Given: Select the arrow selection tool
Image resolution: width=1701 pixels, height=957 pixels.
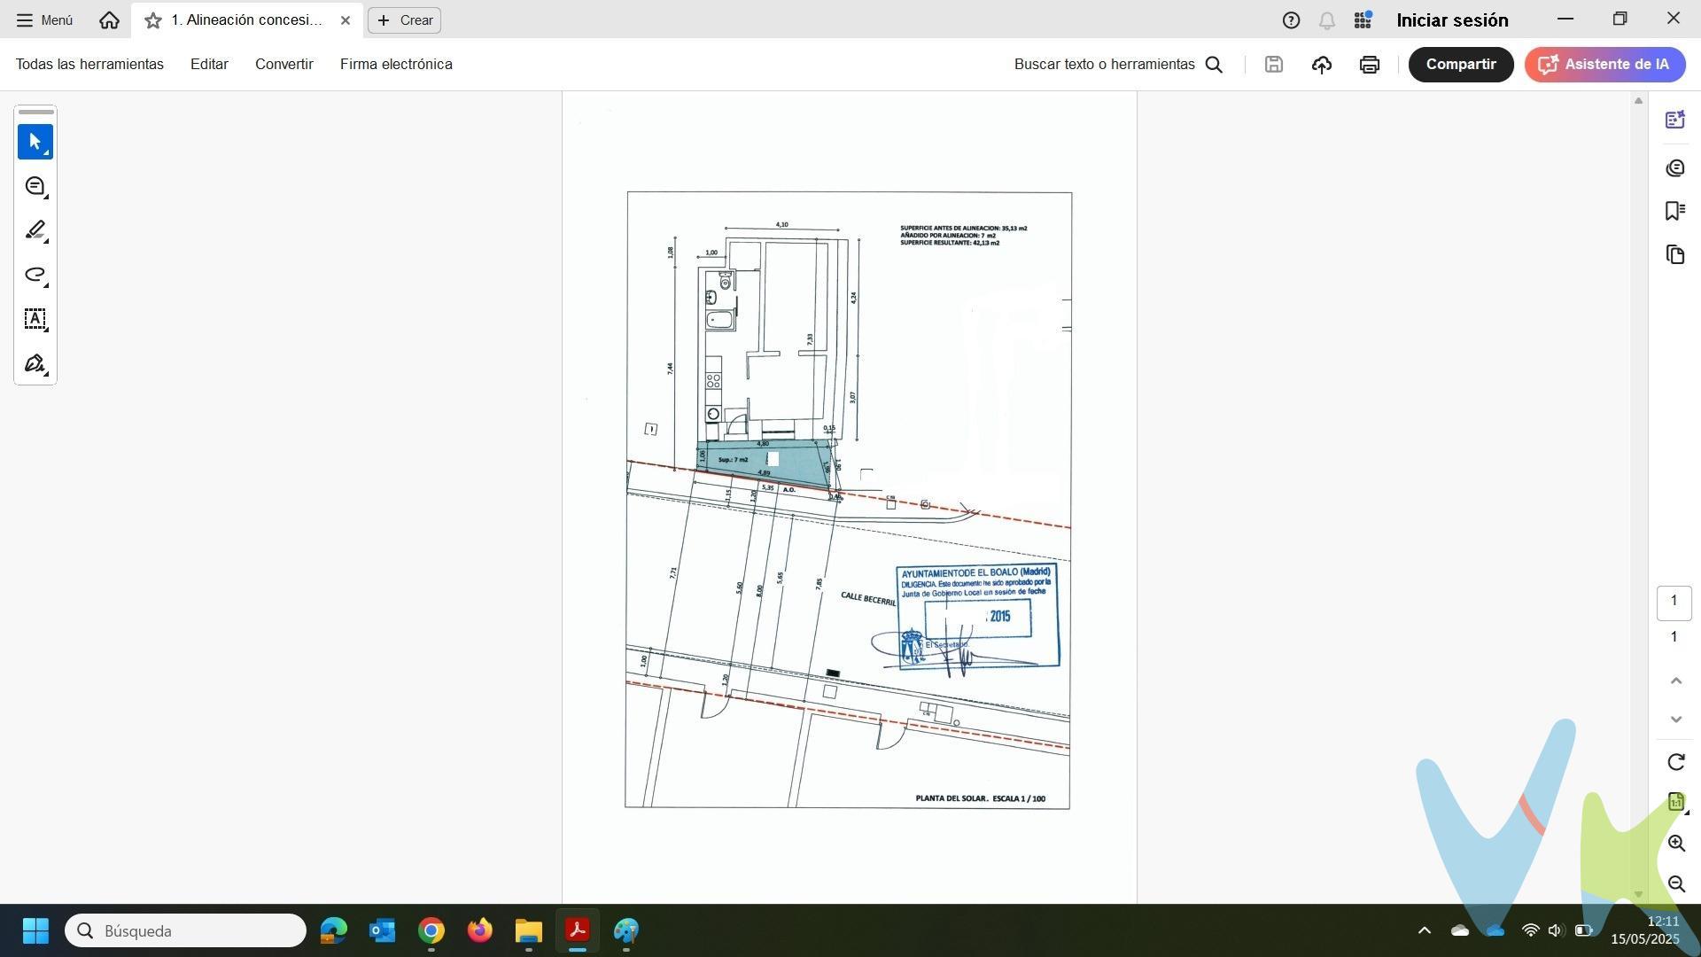Looking at the screenshot, I should tap(35, 142).
